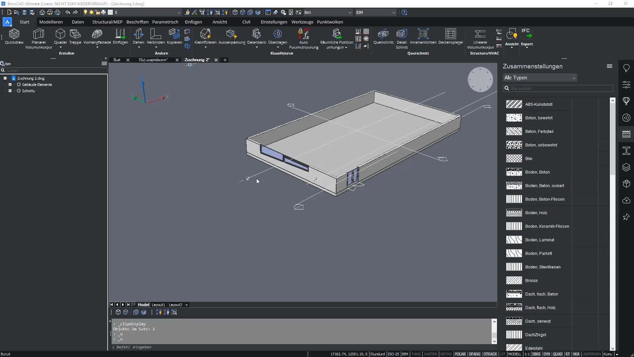This screenshot has height=357, width=634.
Task: Open the help question mark icon
Action: [x=404, y=12]
